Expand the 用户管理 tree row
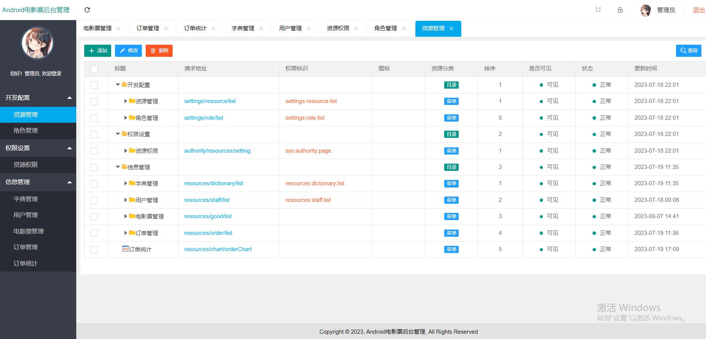706x339 pixels. (x=126, y=200)
